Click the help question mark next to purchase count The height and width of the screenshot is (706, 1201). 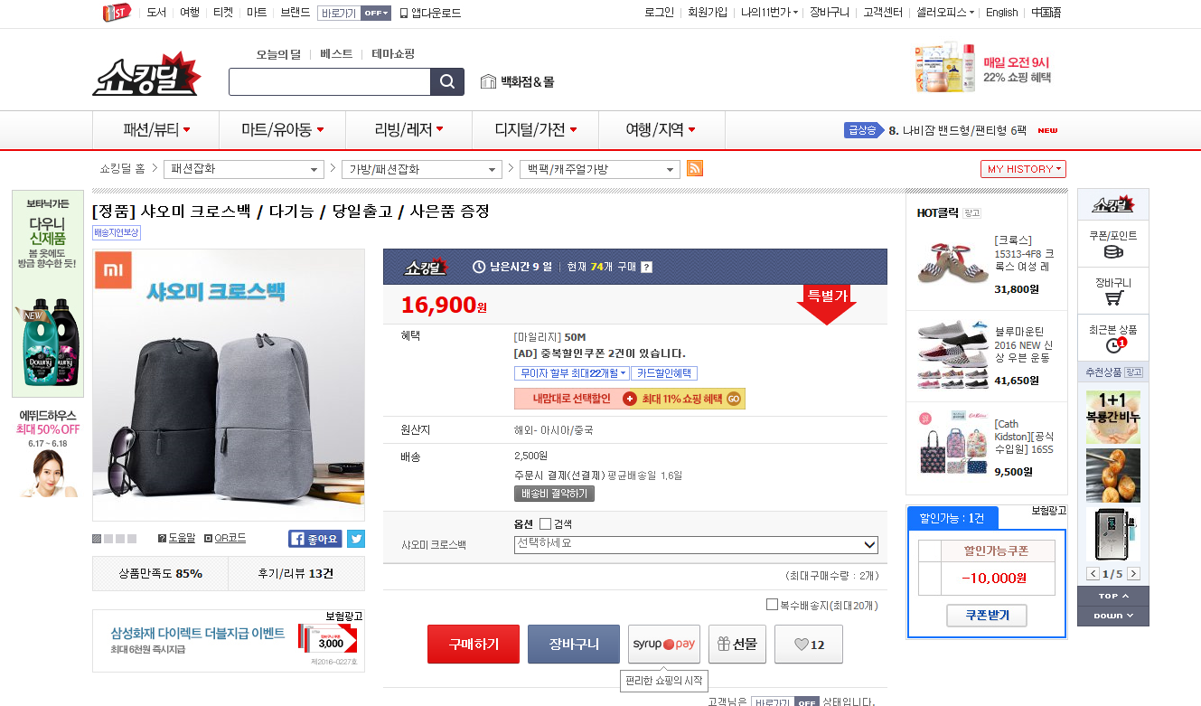tap(646, 267)
